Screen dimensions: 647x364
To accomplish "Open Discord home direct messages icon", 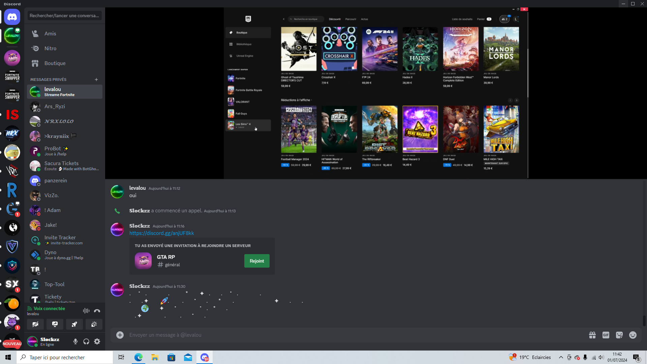I will [x=12, y=17].
